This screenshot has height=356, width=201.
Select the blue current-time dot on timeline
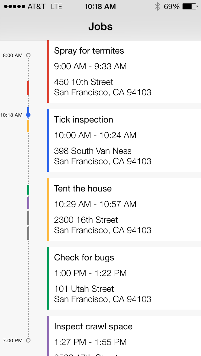tap(28, 115)
